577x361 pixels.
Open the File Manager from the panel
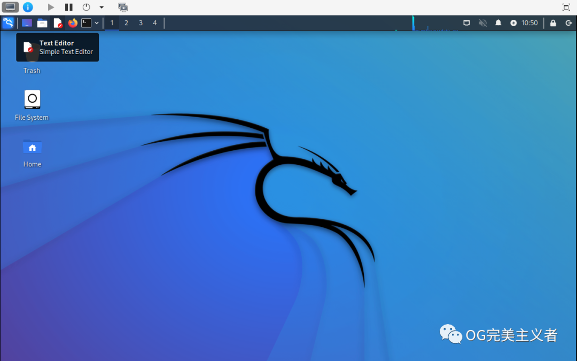[42, 23]
